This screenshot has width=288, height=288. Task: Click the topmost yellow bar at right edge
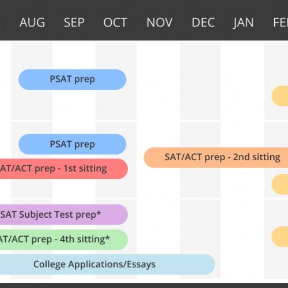pos(280,96)
